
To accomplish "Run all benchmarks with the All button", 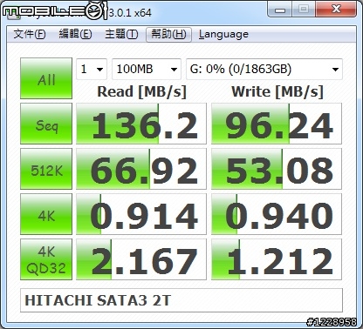I will point(46,78).
